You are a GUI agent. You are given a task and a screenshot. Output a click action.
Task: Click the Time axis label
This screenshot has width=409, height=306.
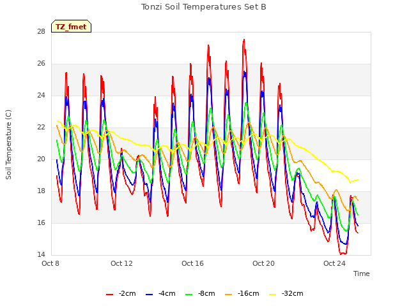click(362, 273)
